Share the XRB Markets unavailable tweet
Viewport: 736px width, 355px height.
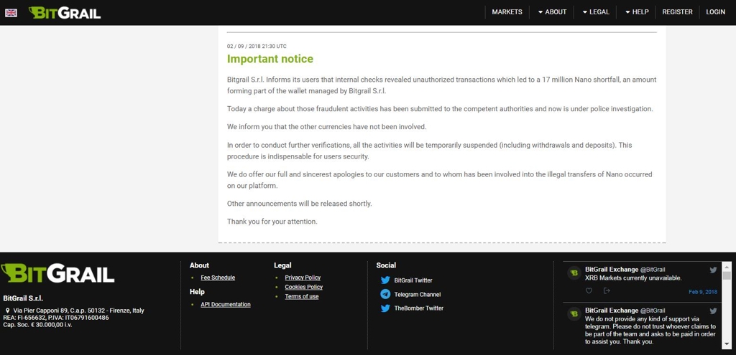607,291
